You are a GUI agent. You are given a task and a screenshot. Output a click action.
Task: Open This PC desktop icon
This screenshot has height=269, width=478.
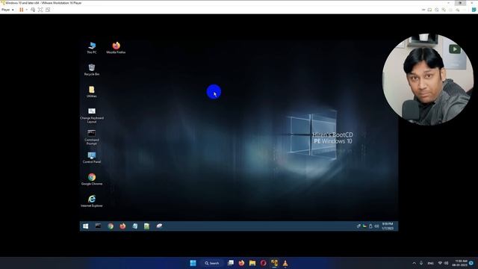(x=92, y=48)
